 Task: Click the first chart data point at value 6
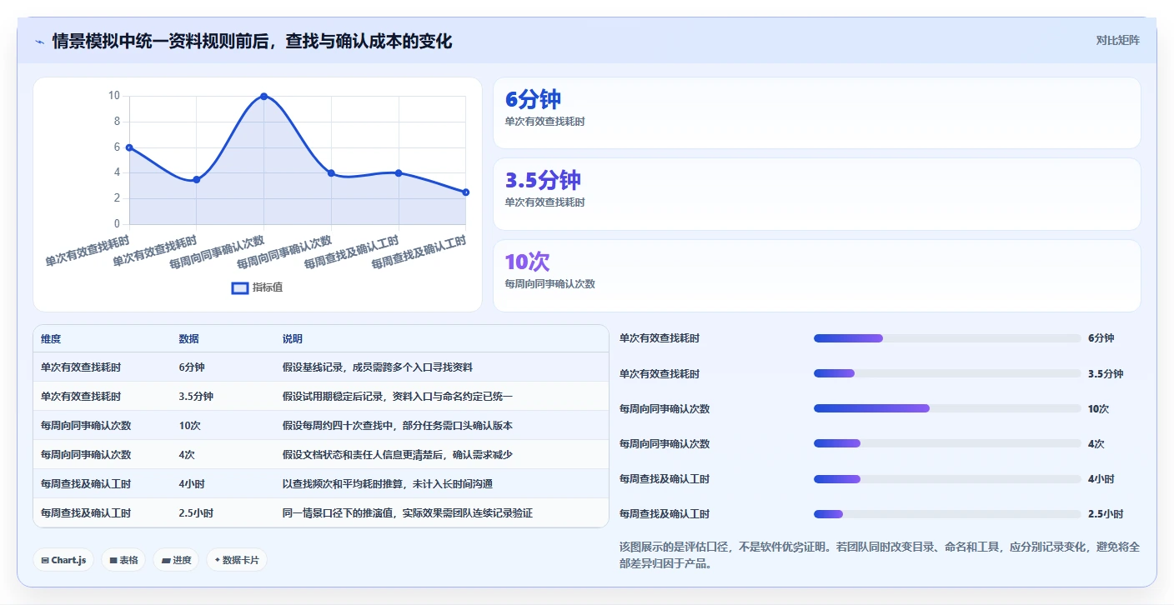tap(129, 147)
